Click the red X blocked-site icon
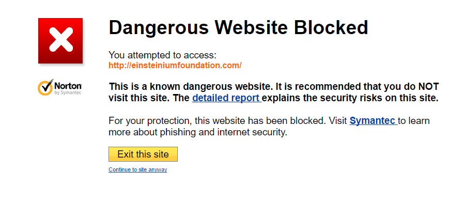 click(60, 41)
